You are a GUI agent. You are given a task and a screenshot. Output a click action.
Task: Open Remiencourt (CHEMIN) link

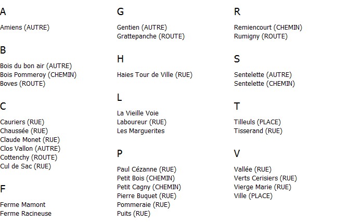268,28
